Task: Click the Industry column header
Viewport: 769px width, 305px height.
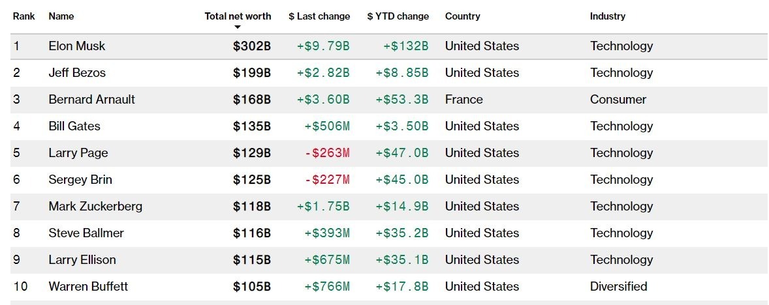Action: point(607,16)
